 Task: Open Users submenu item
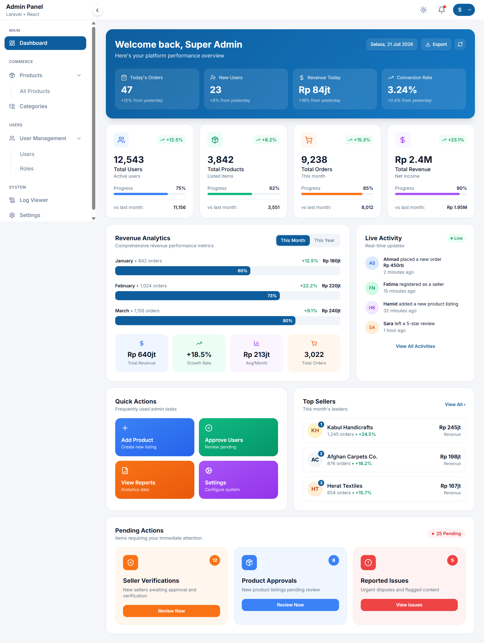coord(27,154)
